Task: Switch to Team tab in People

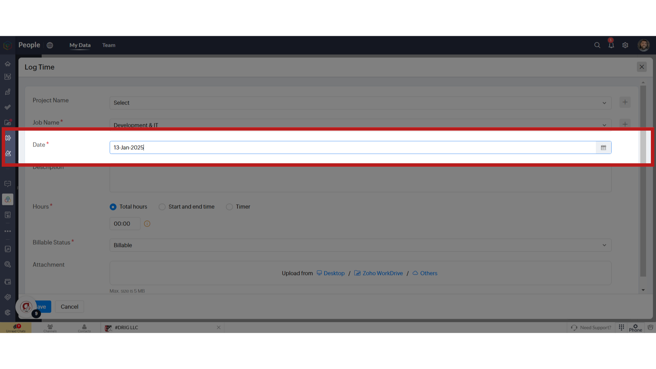Action: [x=108, y=45]
